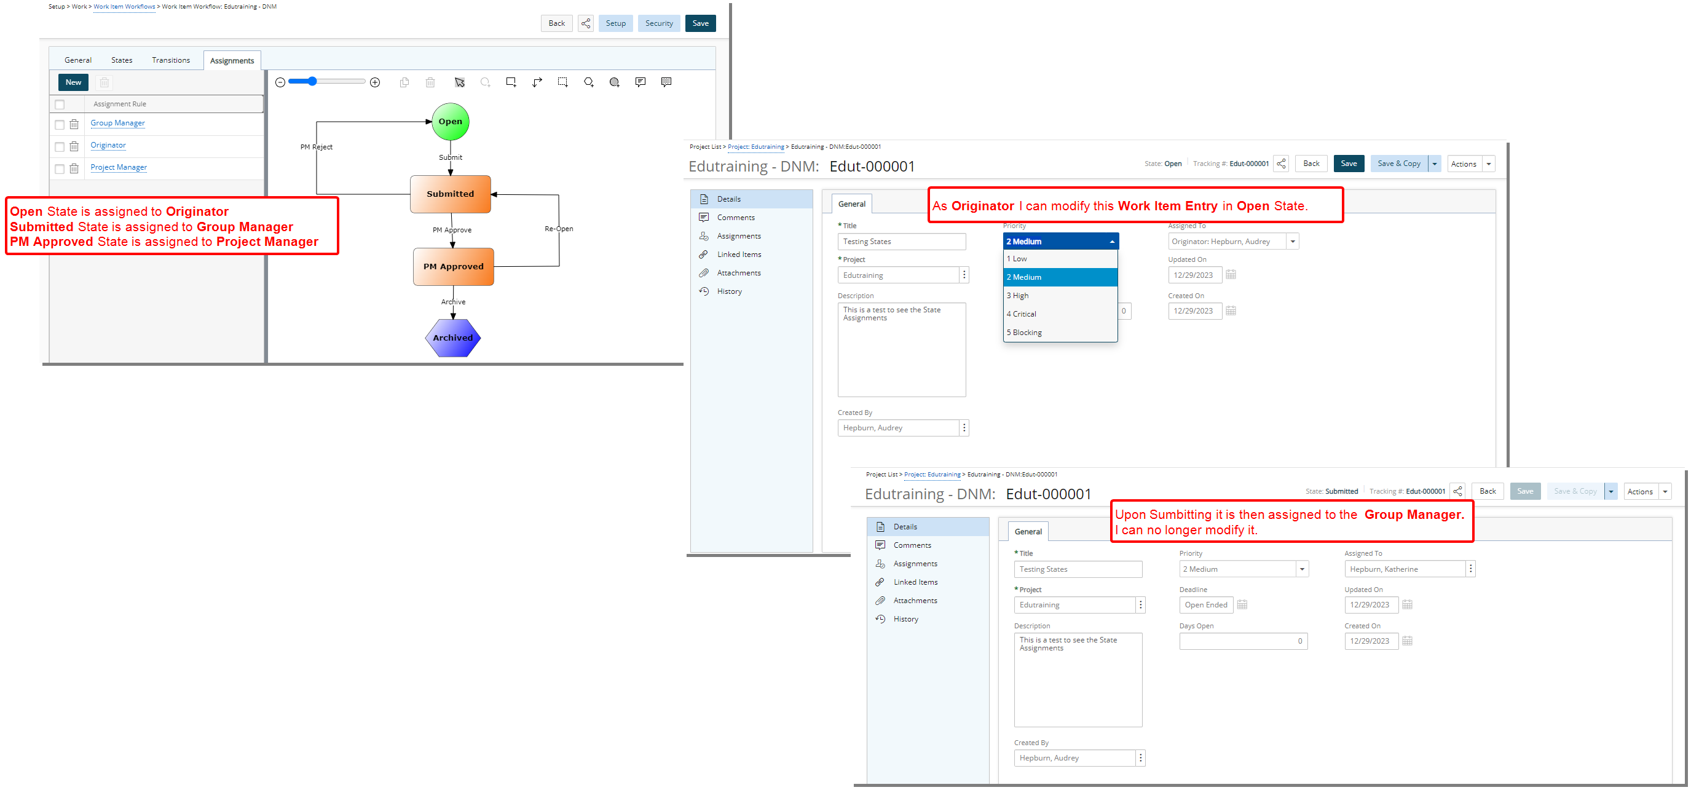Screen dimensions: 1691x790
Task: Select the add transition arrow tool
Action: (537, 82)
